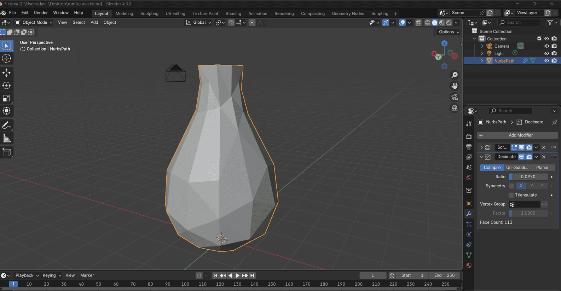The height and width of the screenshot is (291, 561).
Task: Collapse the Decimate modifier panel
Action: (481, 157)
